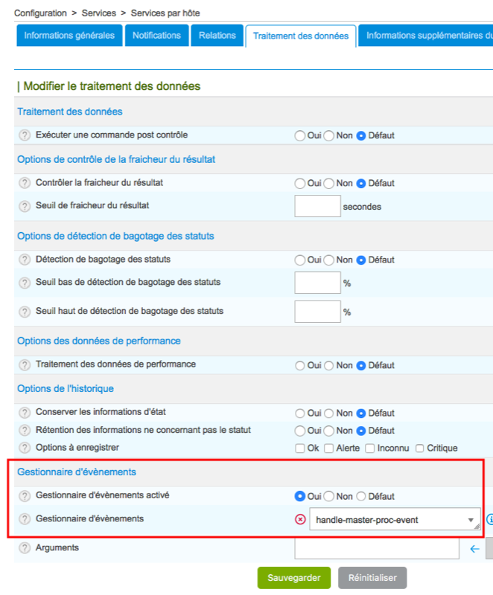Click the Arguments text input field
The width and height of the screenshot is (493, 595).
(376, 549)
